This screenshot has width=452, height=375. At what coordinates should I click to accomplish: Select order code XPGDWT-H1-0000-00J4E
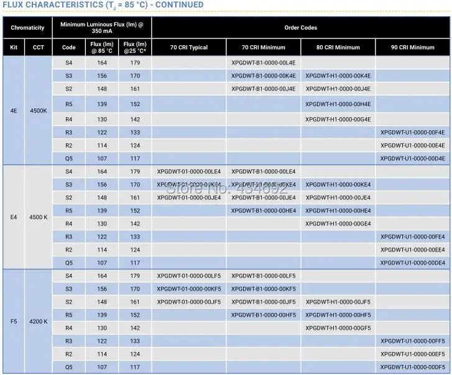pos(338,89)
